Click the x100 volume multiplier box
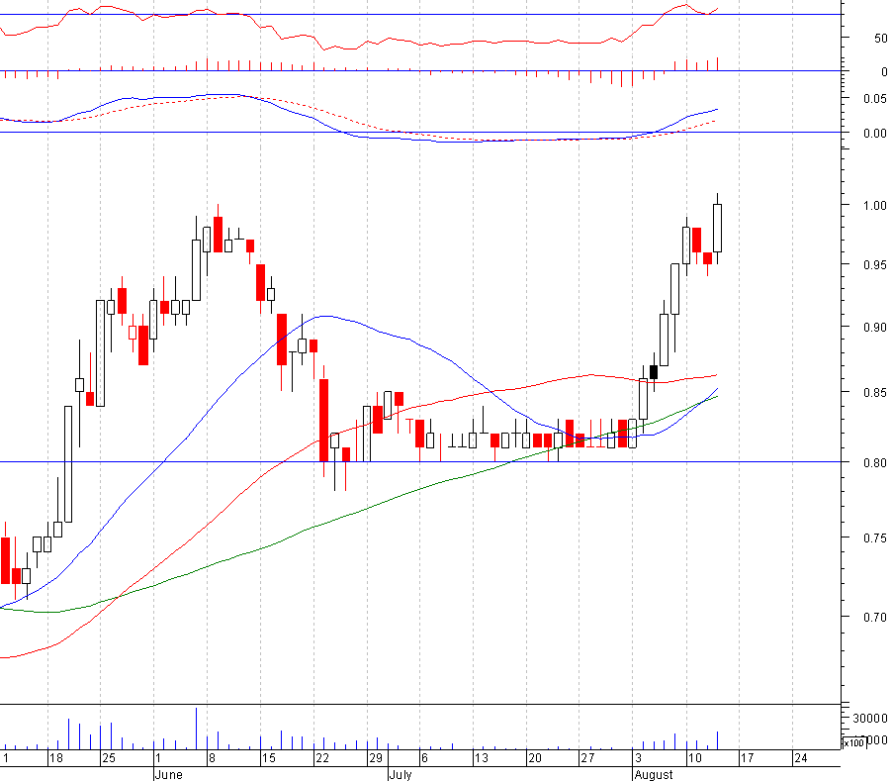 [853, 742]
